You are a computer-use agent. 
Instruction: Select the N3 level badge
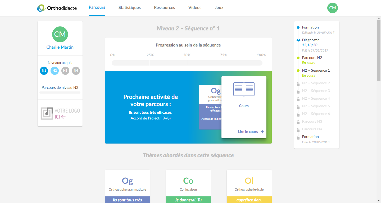click(65, 71)
